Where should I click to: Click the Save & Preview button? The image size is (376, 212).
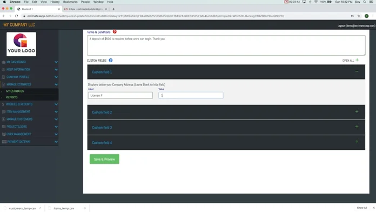click(x=104, y=159)
